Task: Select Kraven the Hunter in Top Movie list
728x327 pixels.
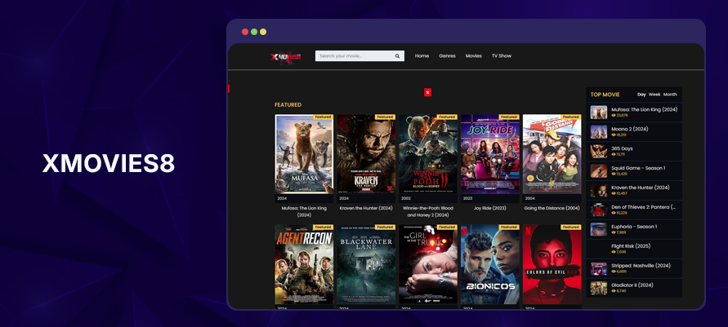Action: 634,190
